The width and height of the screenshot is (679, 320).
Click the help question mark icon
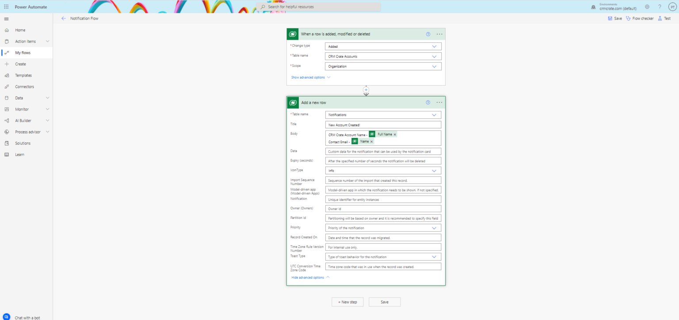coord(660,7)
